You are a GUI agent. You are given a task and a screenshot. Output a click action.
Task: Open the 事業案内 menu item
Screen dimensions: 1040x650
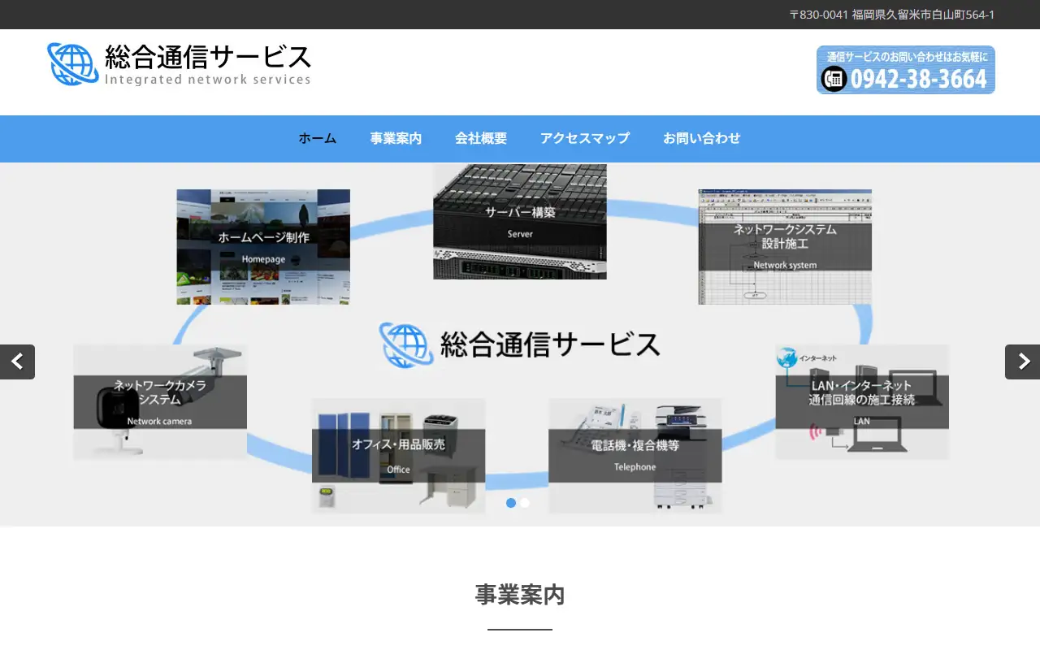tap(396, 138)
